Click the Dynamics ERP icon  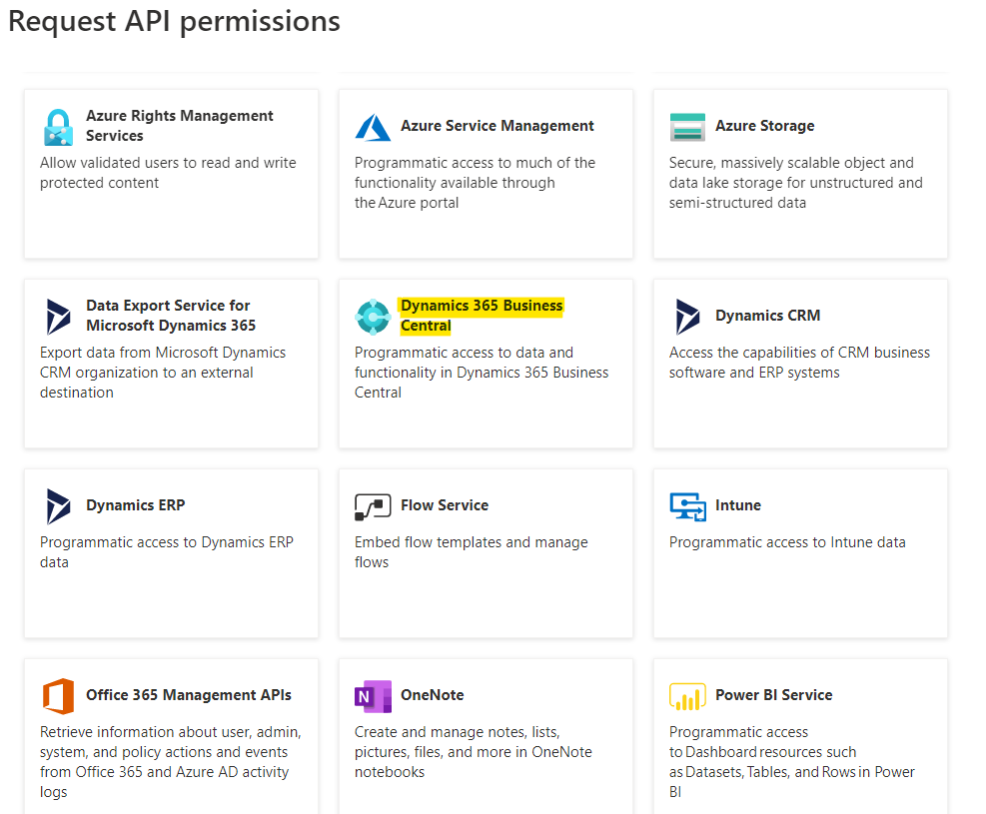59,506
